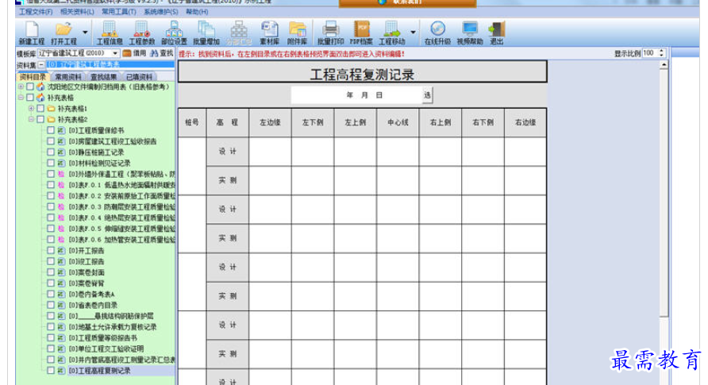Collapse the 补充表格 root node
Screen dimensions: 708x385
21,98
